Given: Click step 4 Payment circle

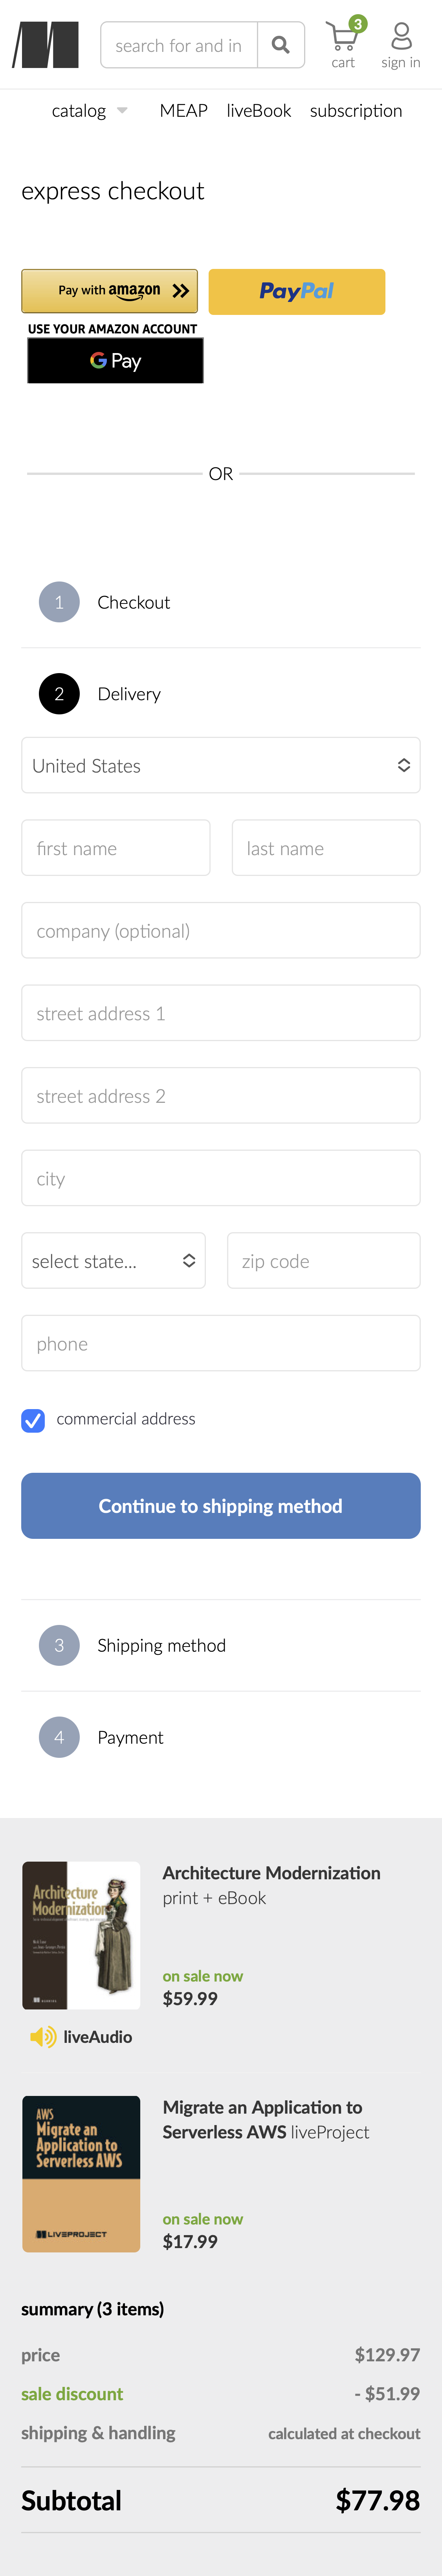Looking at the screenshot, I should [x=59, y=1737].
